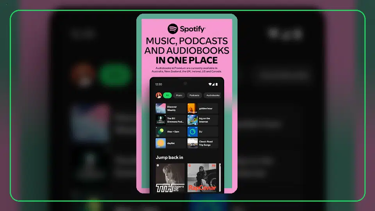
Task: Click Classic Road Trip Songs cover
Action: click(x=193, y=143)
